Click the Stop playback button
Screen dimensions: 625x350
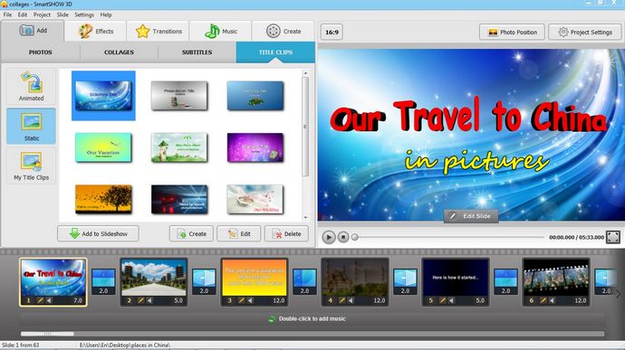pos(343,237)
